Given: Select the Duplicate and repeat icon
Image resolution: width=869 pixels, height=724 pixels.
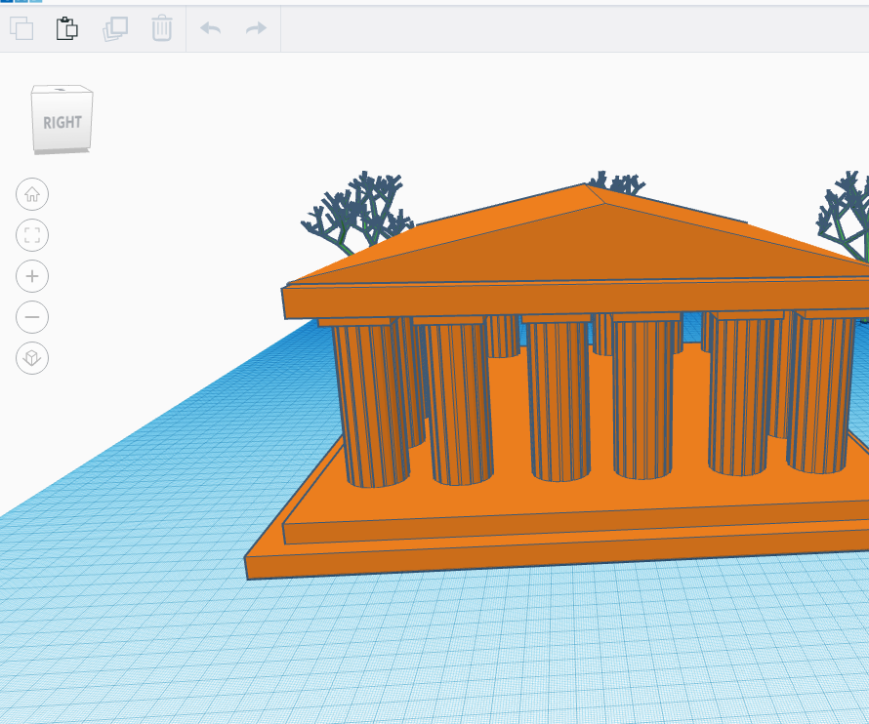Looking at the screenshot, I should [114, 28].
